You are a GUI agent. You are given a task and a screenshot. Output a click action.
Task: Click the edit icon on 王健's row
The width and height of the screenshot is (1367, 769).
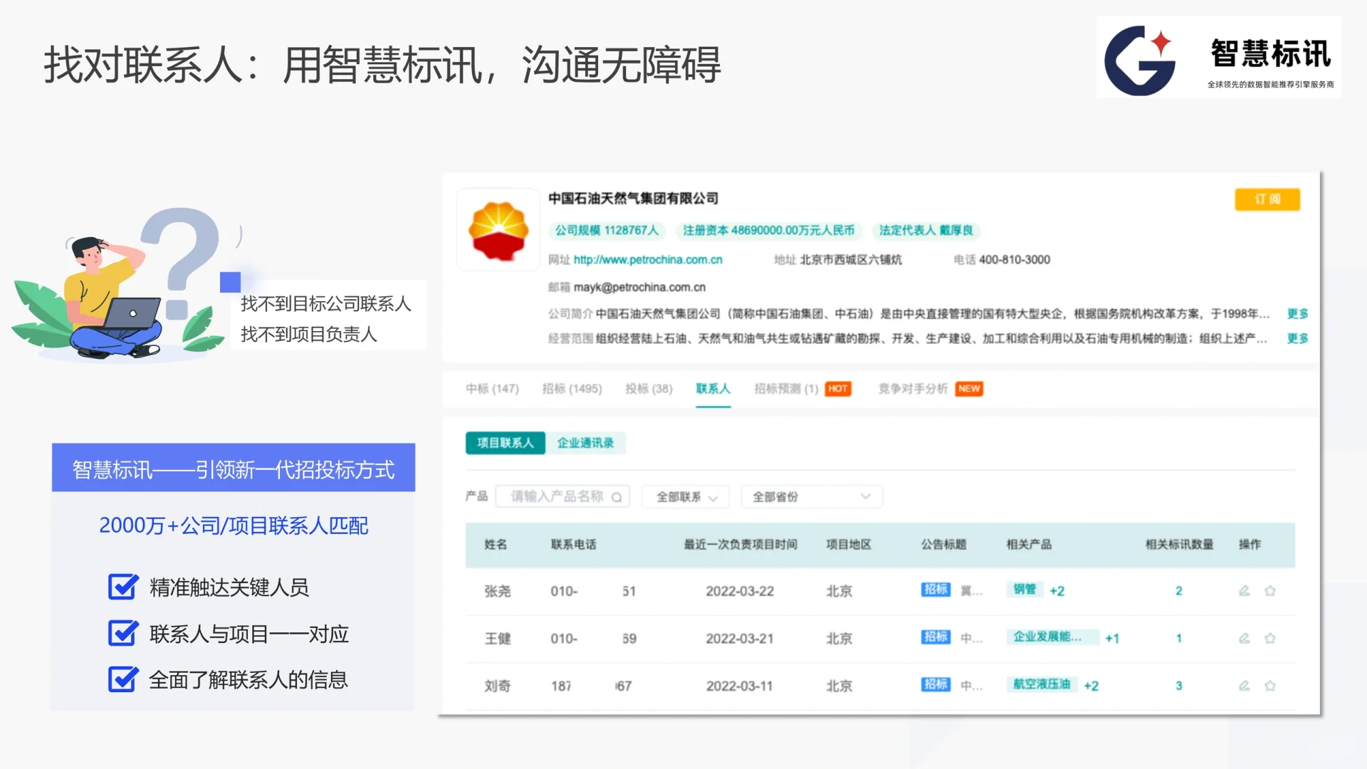click(x=1244, y=638)
